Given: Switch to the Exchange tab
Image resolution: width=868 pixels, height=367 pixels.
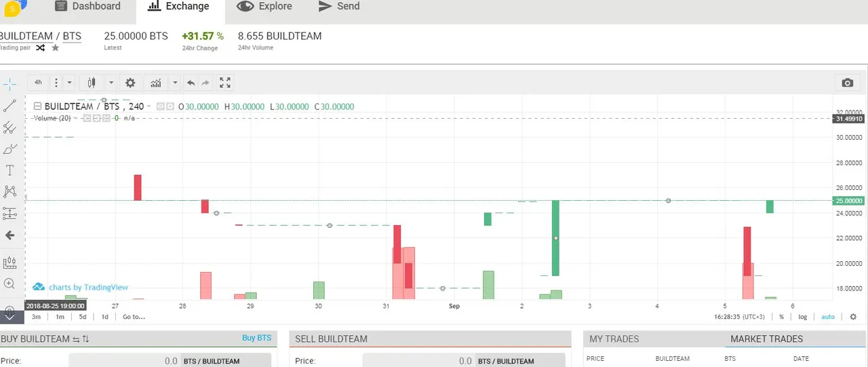Looking at the screenshot, I should 179,7.
